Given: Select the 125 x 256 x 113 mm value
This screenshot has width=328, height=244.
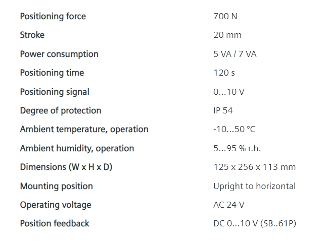Looking at the screenshot, I should 255,167.
